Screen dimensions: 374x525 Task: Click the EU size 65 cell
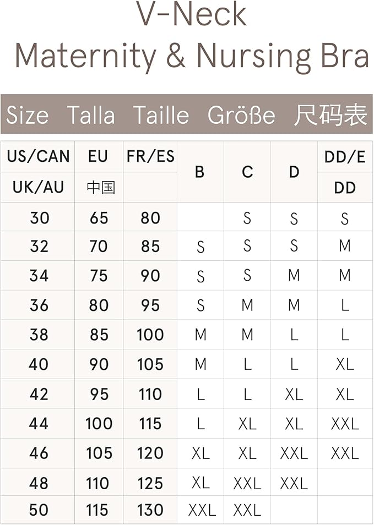(99, 218)
